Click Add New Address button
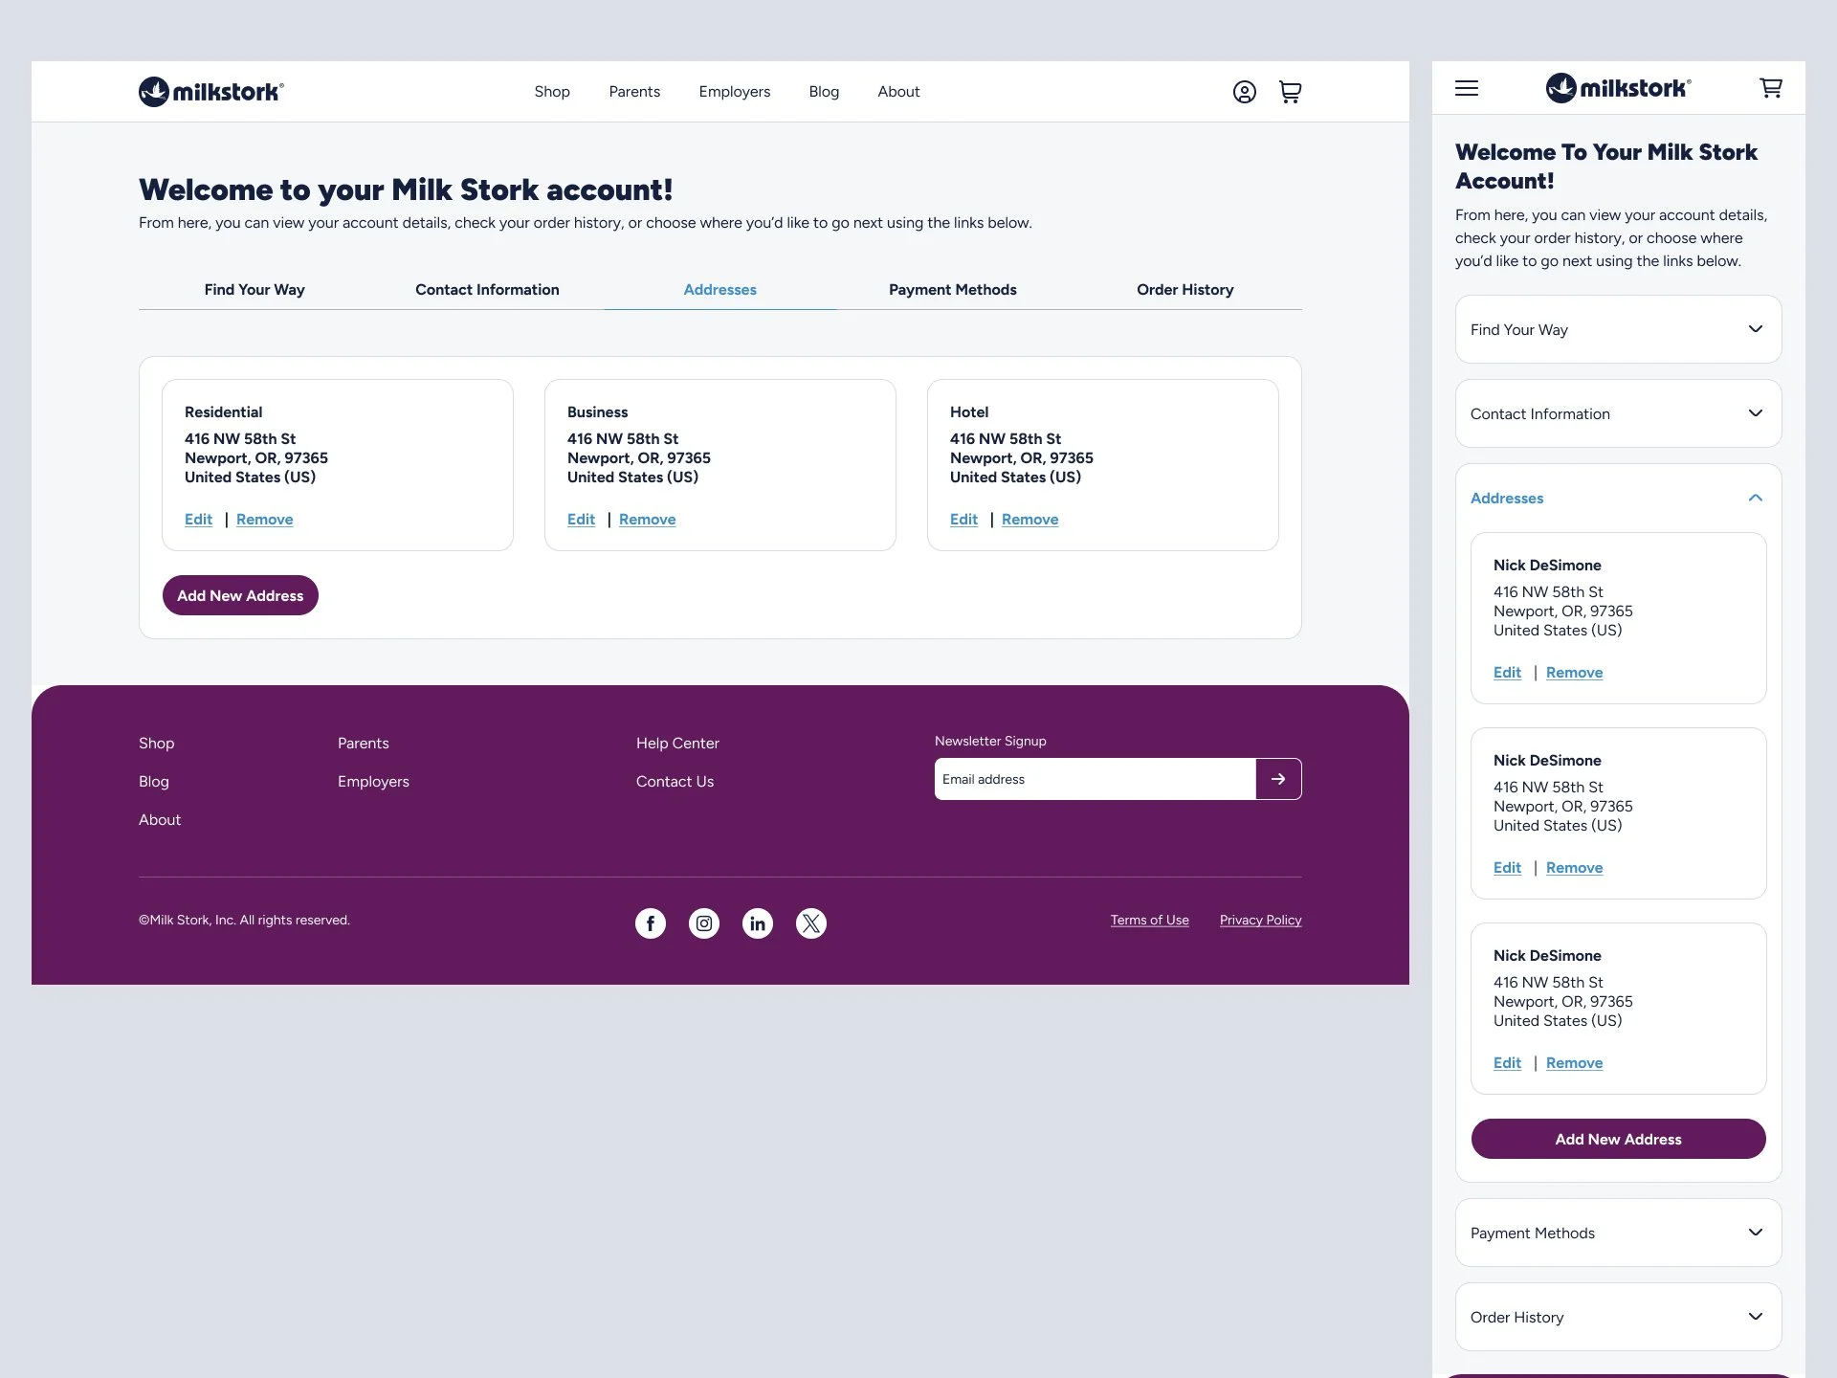The height and width of the screenshot is (1378, 1837). [x=239, y=594]
